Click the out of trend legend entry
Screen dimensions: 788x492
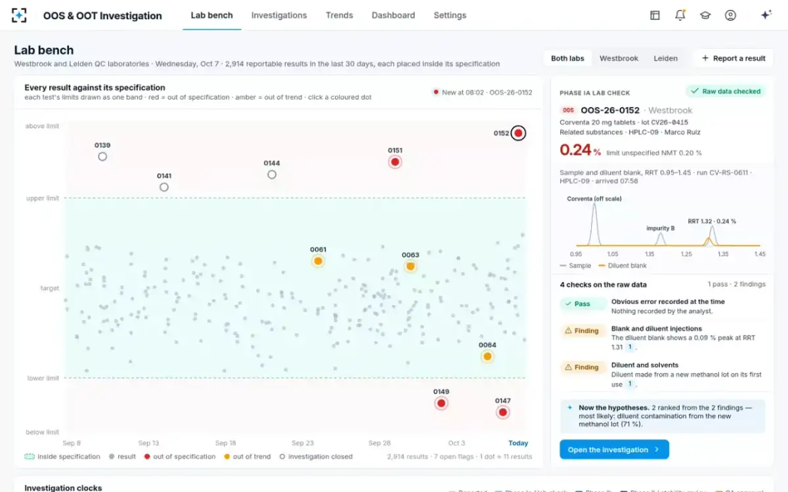pyautogui.click(x=247, y=457)
